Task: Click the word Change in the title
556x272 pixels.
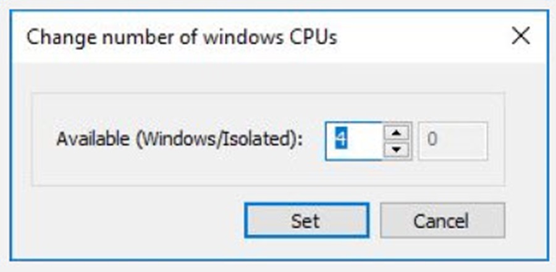Action: pos(54,37)
